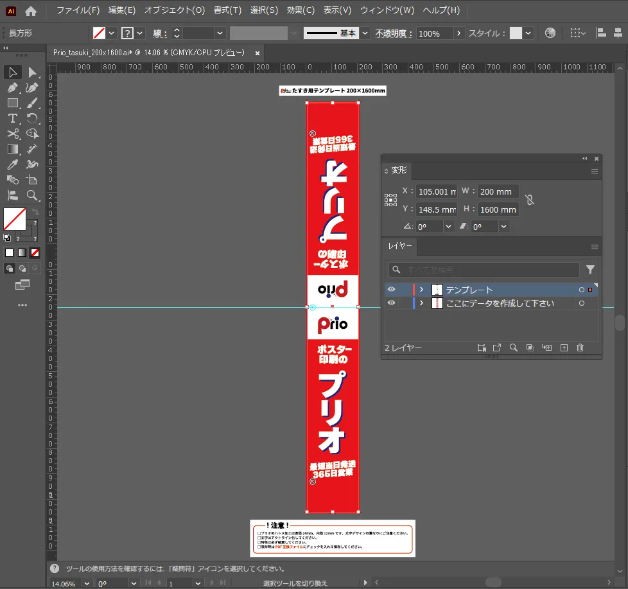This screenshot has width=628, height=589.
Task: Hide the ここにデータを作成して下さい layer
Action: click(391, 303)
